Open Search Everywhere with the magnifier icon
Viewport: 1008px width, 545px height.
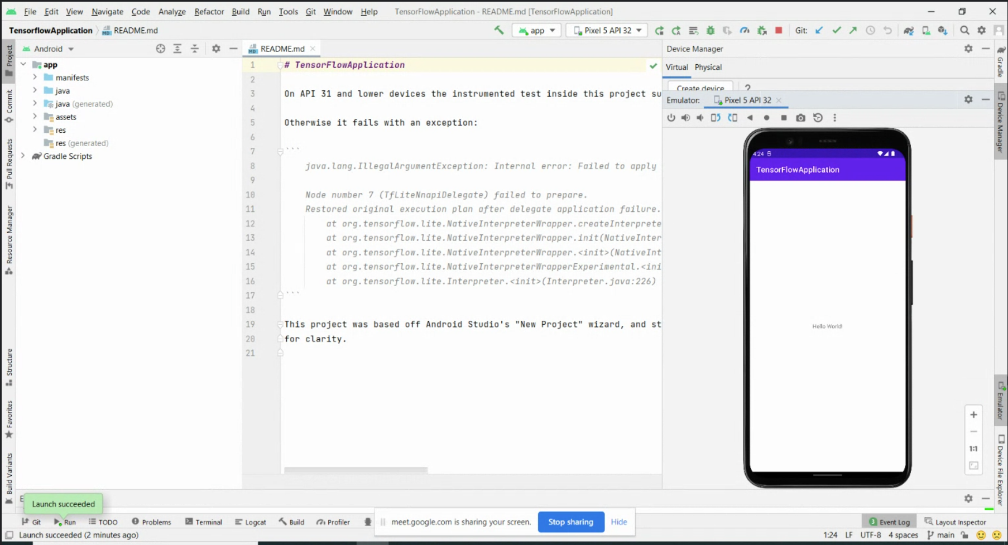pos(964,30)
